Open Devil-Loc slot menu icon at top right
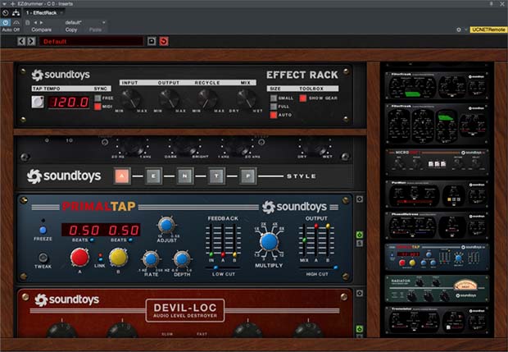 tap(360, 293)
